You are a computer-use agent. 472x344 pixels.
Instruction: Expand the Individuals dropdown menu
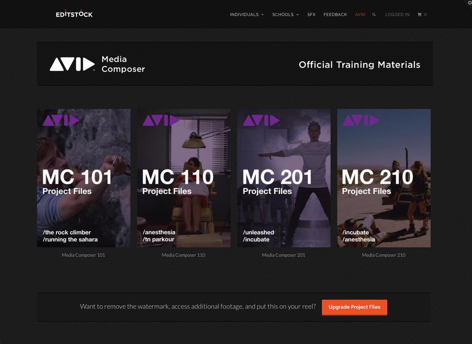(x=247, y=15)
